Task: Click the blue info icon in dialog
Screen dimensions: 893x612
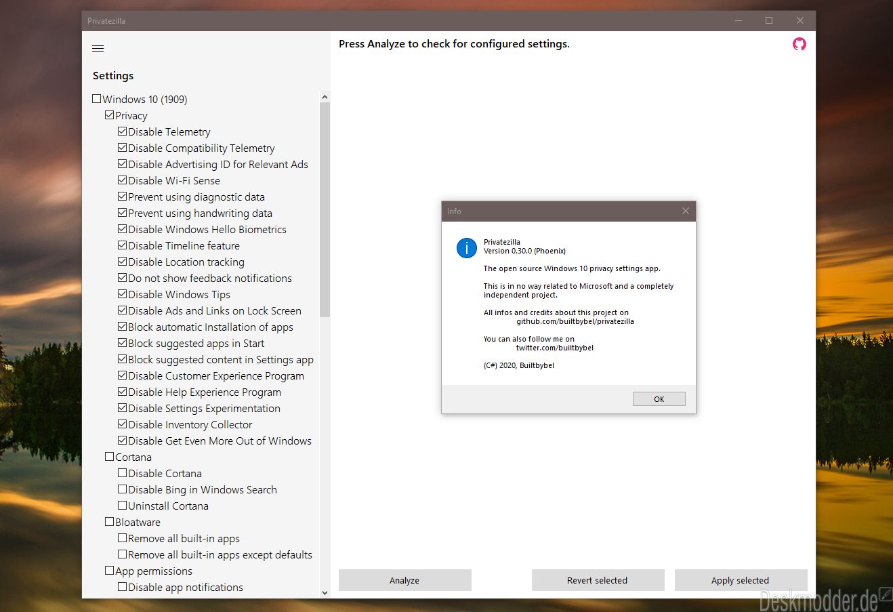Action: [x=467, y=248]
